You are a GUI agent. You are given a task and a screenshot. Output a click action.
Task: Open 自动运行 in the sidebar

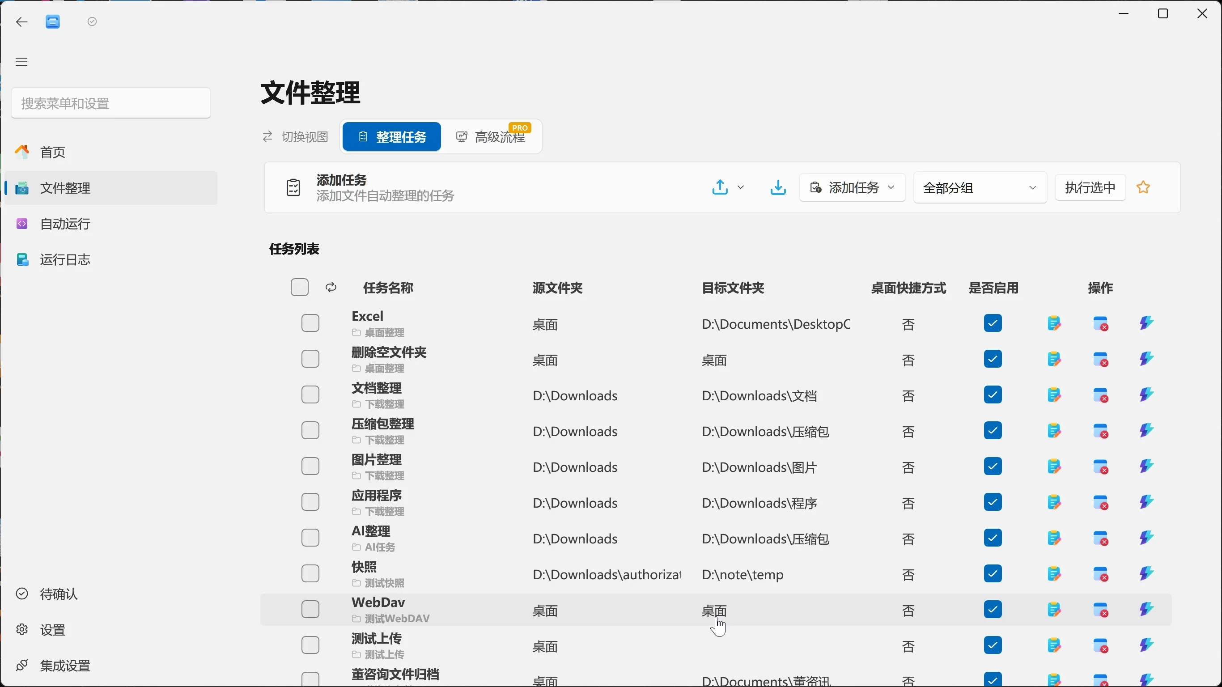point(111,224)
